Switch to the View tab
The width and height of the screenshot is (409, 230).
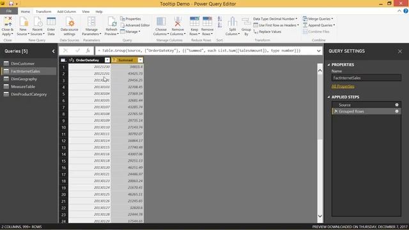[86, 11]
